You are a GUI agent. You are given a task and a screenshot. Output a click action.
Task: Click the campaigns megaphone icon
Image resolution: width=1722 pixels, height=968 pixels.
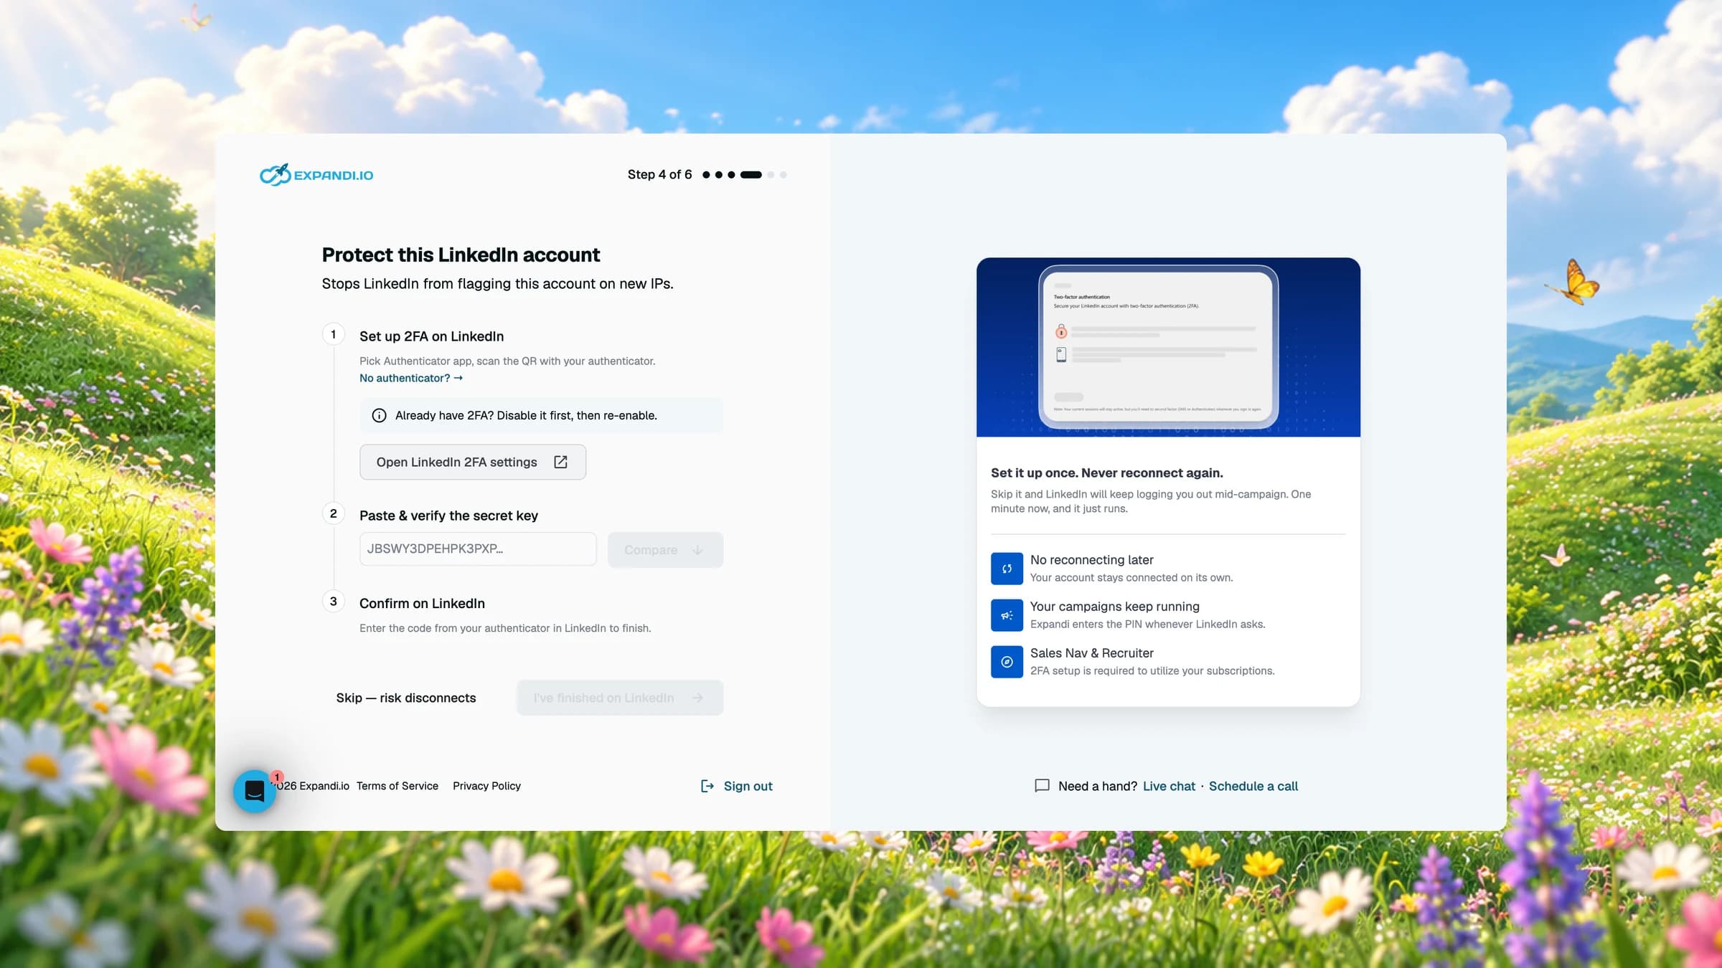click(1007, 615)
